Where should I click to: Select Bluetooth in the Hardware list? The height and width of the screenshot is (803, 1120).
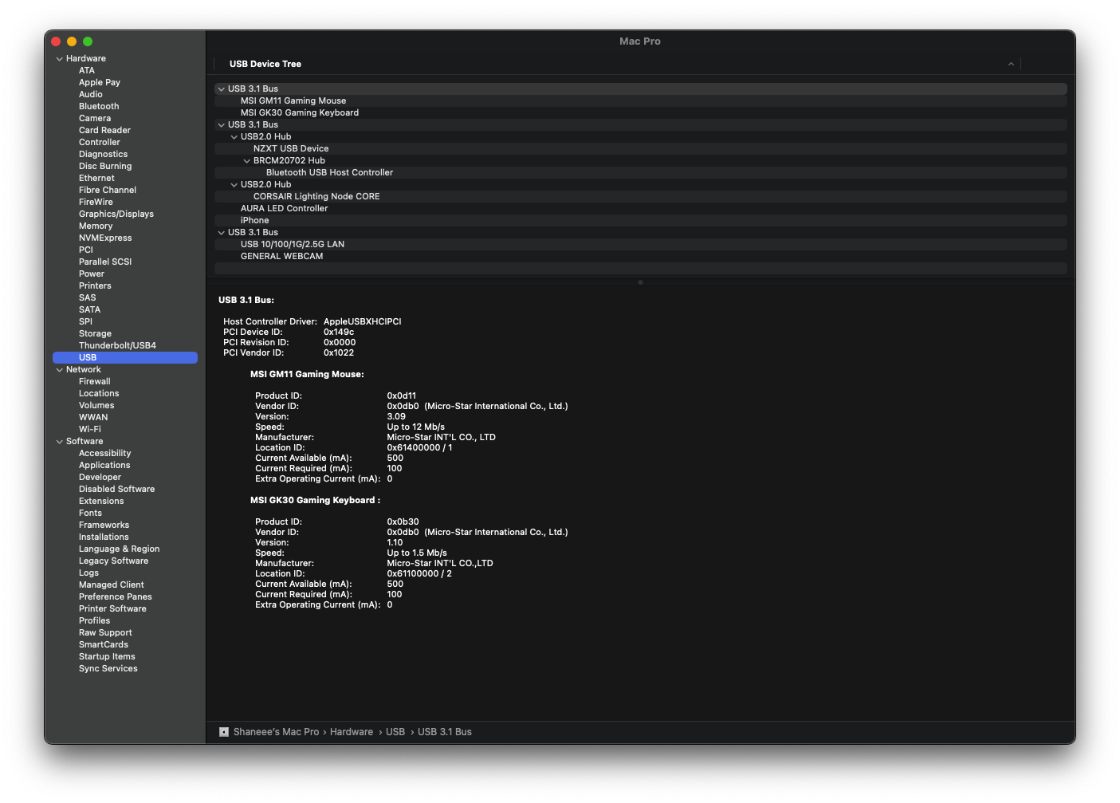(99, 106)
